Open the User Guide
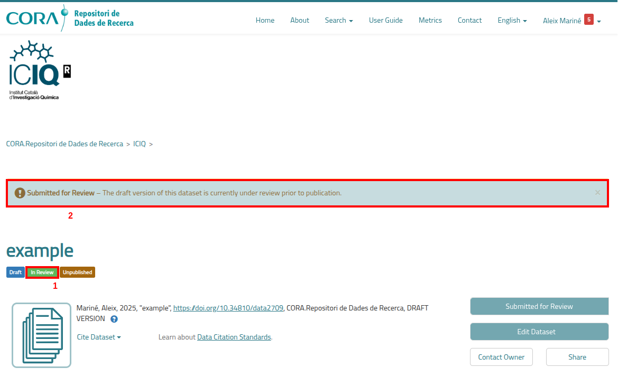This screenshot has height=377, width=618. [385, 21]
